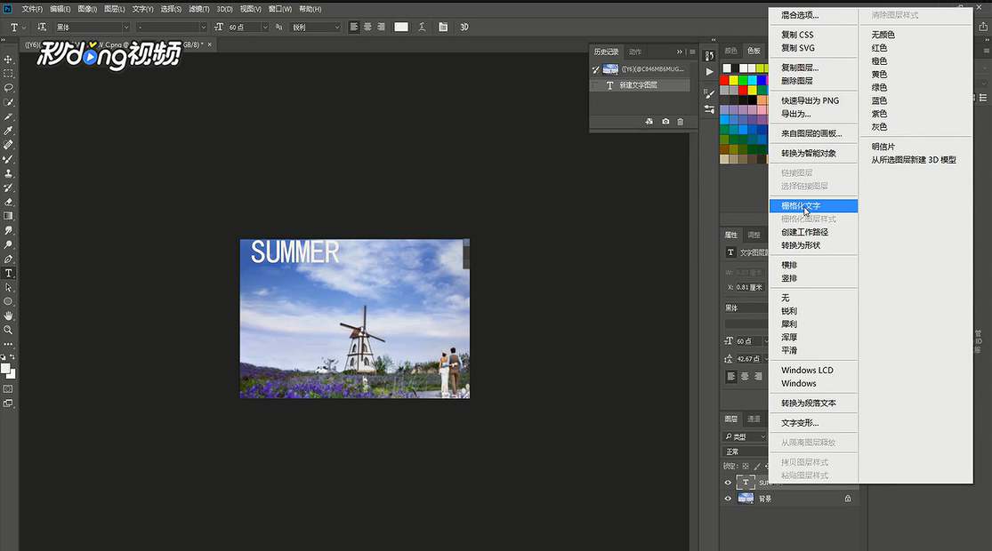Open the 黑体 font family dropdown
This screenshot has height=551, width=992.
tap(126, 28)
